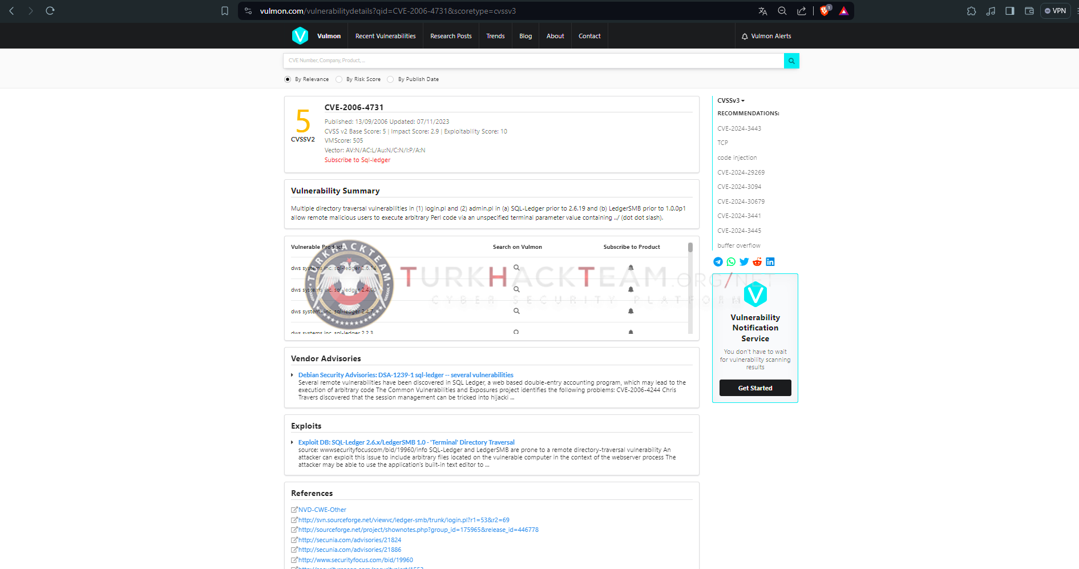Click the browser address bar URL

point(388,11)
